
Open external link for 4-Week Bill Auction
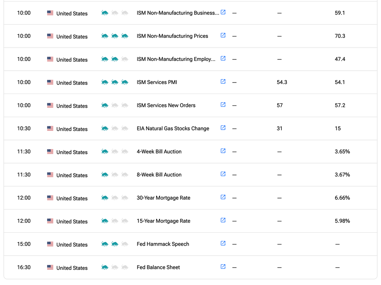tap(223, 151)
